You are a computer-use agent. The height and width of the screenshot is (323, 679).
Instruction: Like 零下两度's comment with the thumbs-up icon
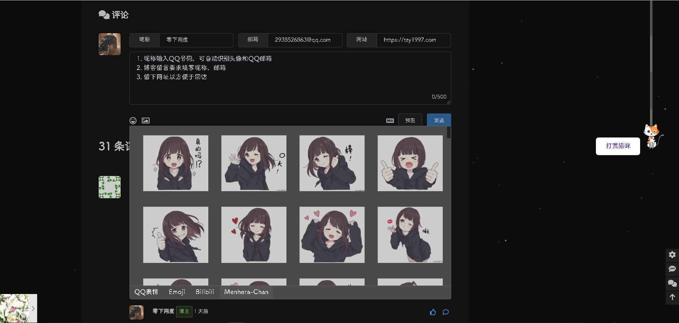click(x=433, y=312)
